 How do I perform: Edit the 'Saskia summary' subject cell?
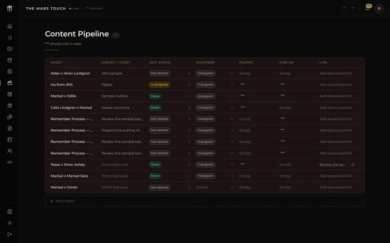pyautogui.click(x=116, y=107)
